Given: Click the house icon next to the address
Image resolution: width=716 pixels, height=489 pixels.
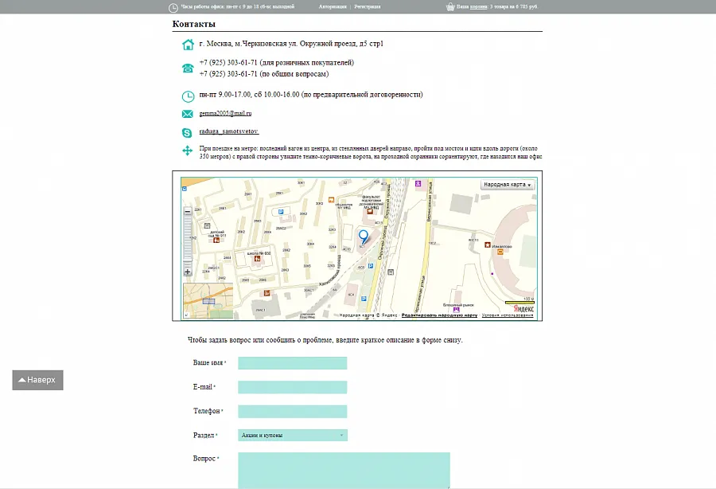Looking at the screenshot, I should click(x=188, y=45).
